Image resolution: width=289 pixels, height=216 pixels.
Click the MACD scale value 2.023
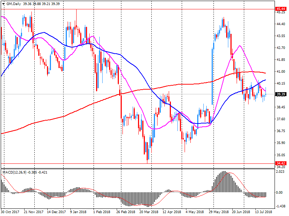pos(281,172)
